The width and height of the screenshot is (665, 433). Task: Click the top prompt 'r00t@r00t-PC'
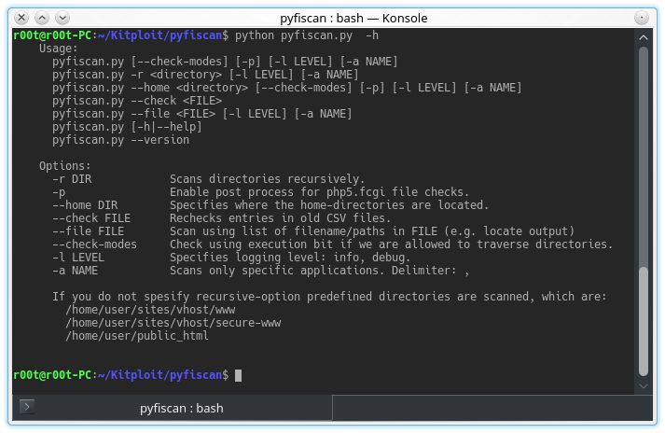52,35
